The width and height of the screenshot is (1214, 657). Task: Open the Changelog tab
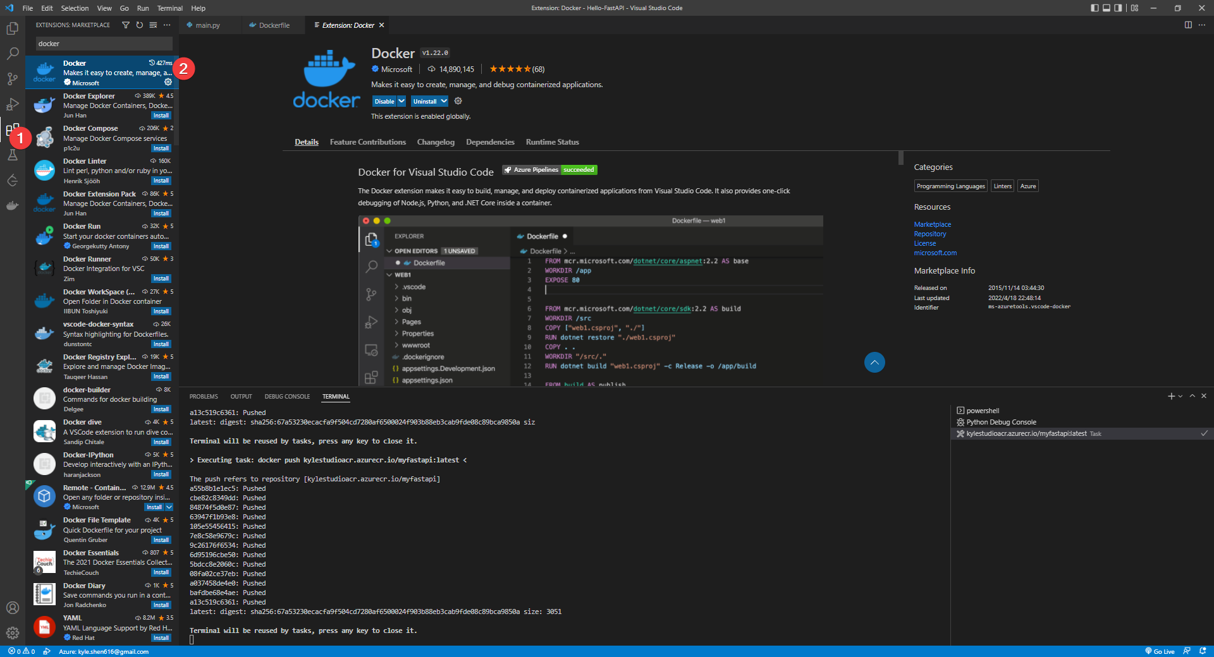pyautogui.click(x=436, y=142)
